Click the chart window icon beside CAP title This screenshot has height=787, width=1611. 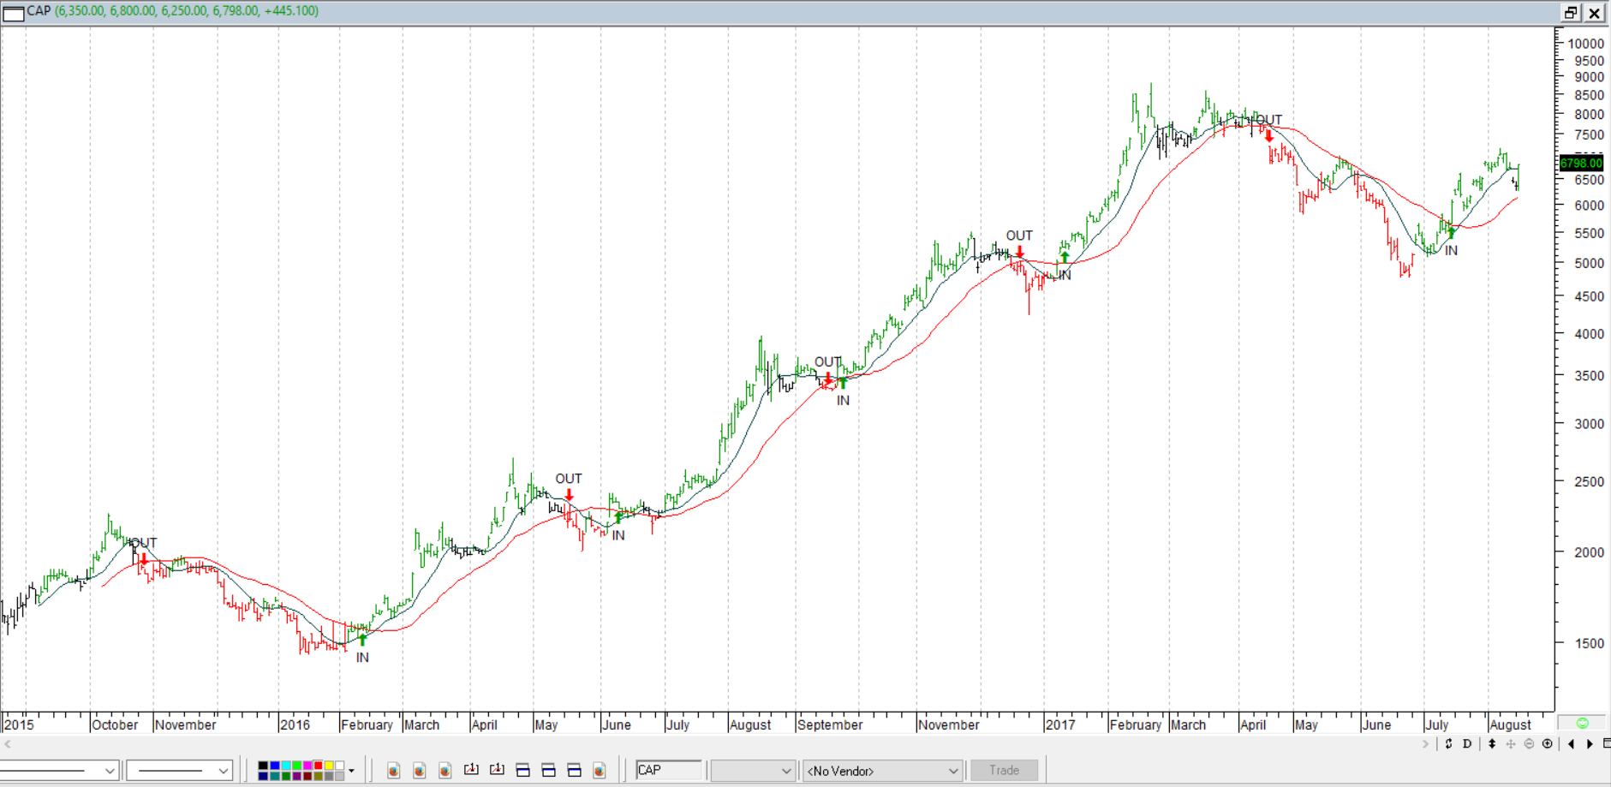tap(14, 12)
